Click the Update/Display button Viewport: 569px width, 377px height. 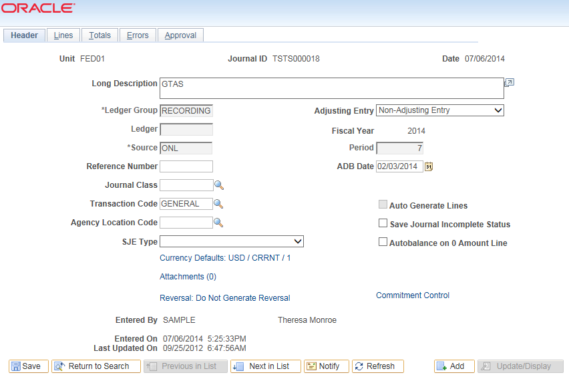point(520,366)
